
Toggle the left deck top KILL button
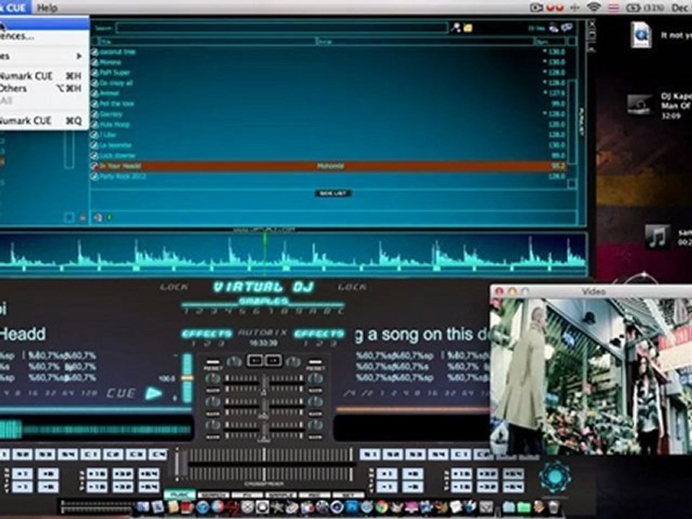212,391
